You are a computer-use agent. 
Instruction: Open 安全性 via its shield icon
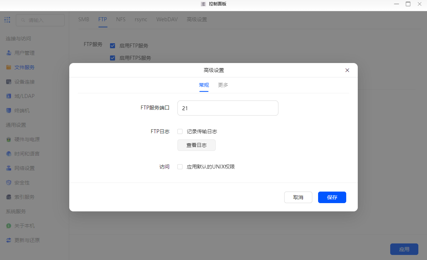coord(9,183)
